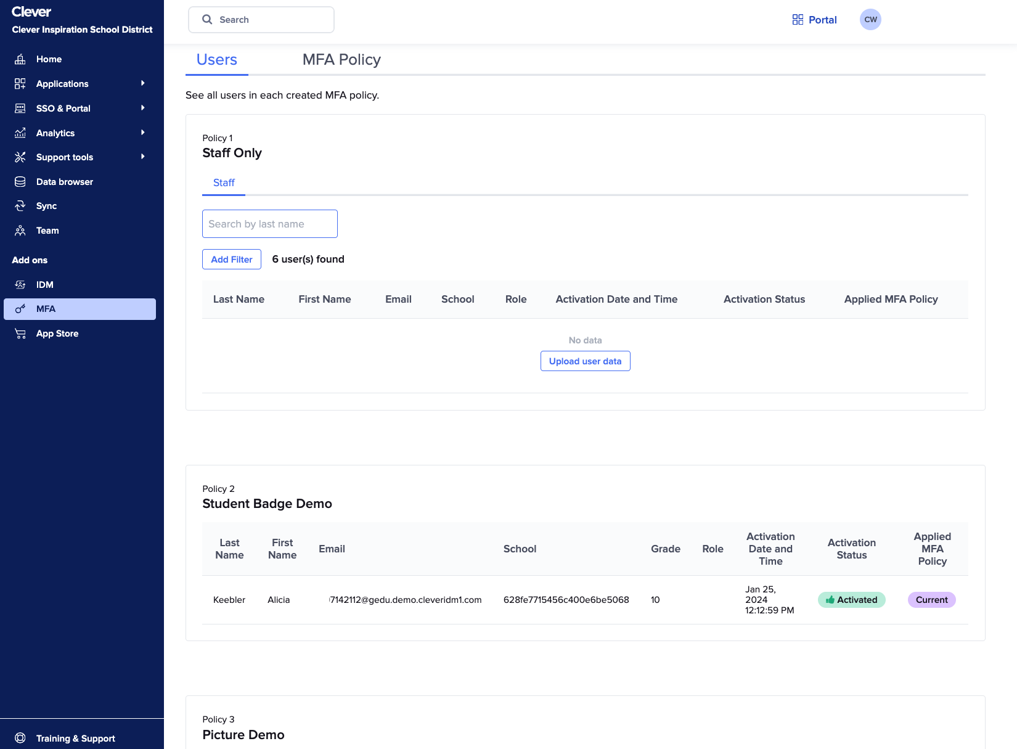
Task: Click the Add Filter button
Action: [x=231, y=259]
